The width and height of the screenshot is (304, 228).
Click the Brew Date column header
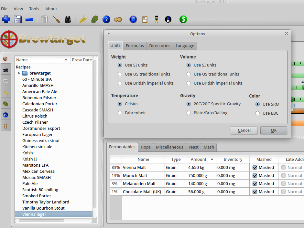point(81,60)
